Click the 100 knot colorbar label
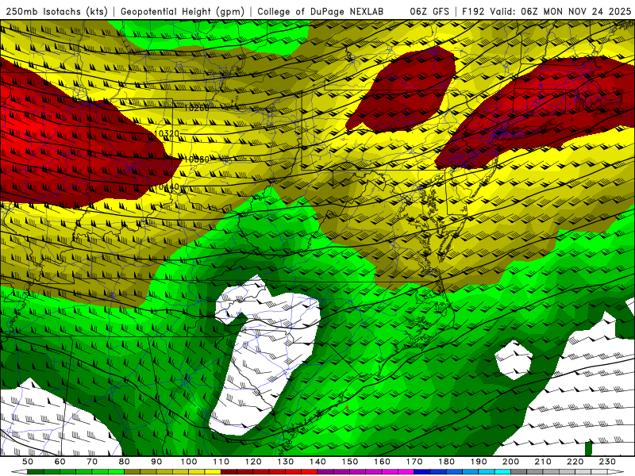This screenshot has height=476, width=635. point(189,462)
